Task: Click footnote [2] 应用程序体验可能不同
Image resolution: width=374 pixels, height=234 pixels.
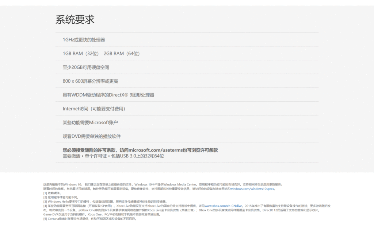Action: [61, 197]
